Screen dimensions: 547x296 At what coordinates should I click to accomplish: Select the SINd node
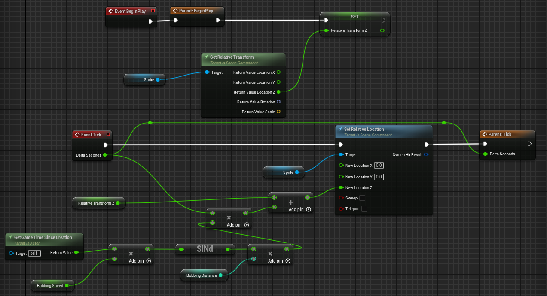coord(205,249)
